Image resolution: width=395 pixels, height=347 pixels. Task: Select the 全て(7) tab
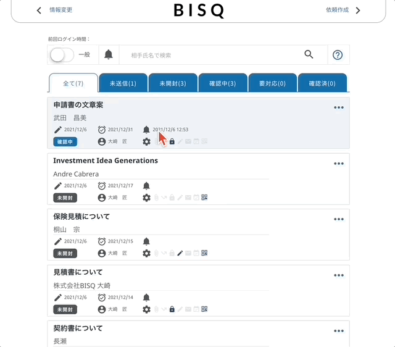pos(73,83)
